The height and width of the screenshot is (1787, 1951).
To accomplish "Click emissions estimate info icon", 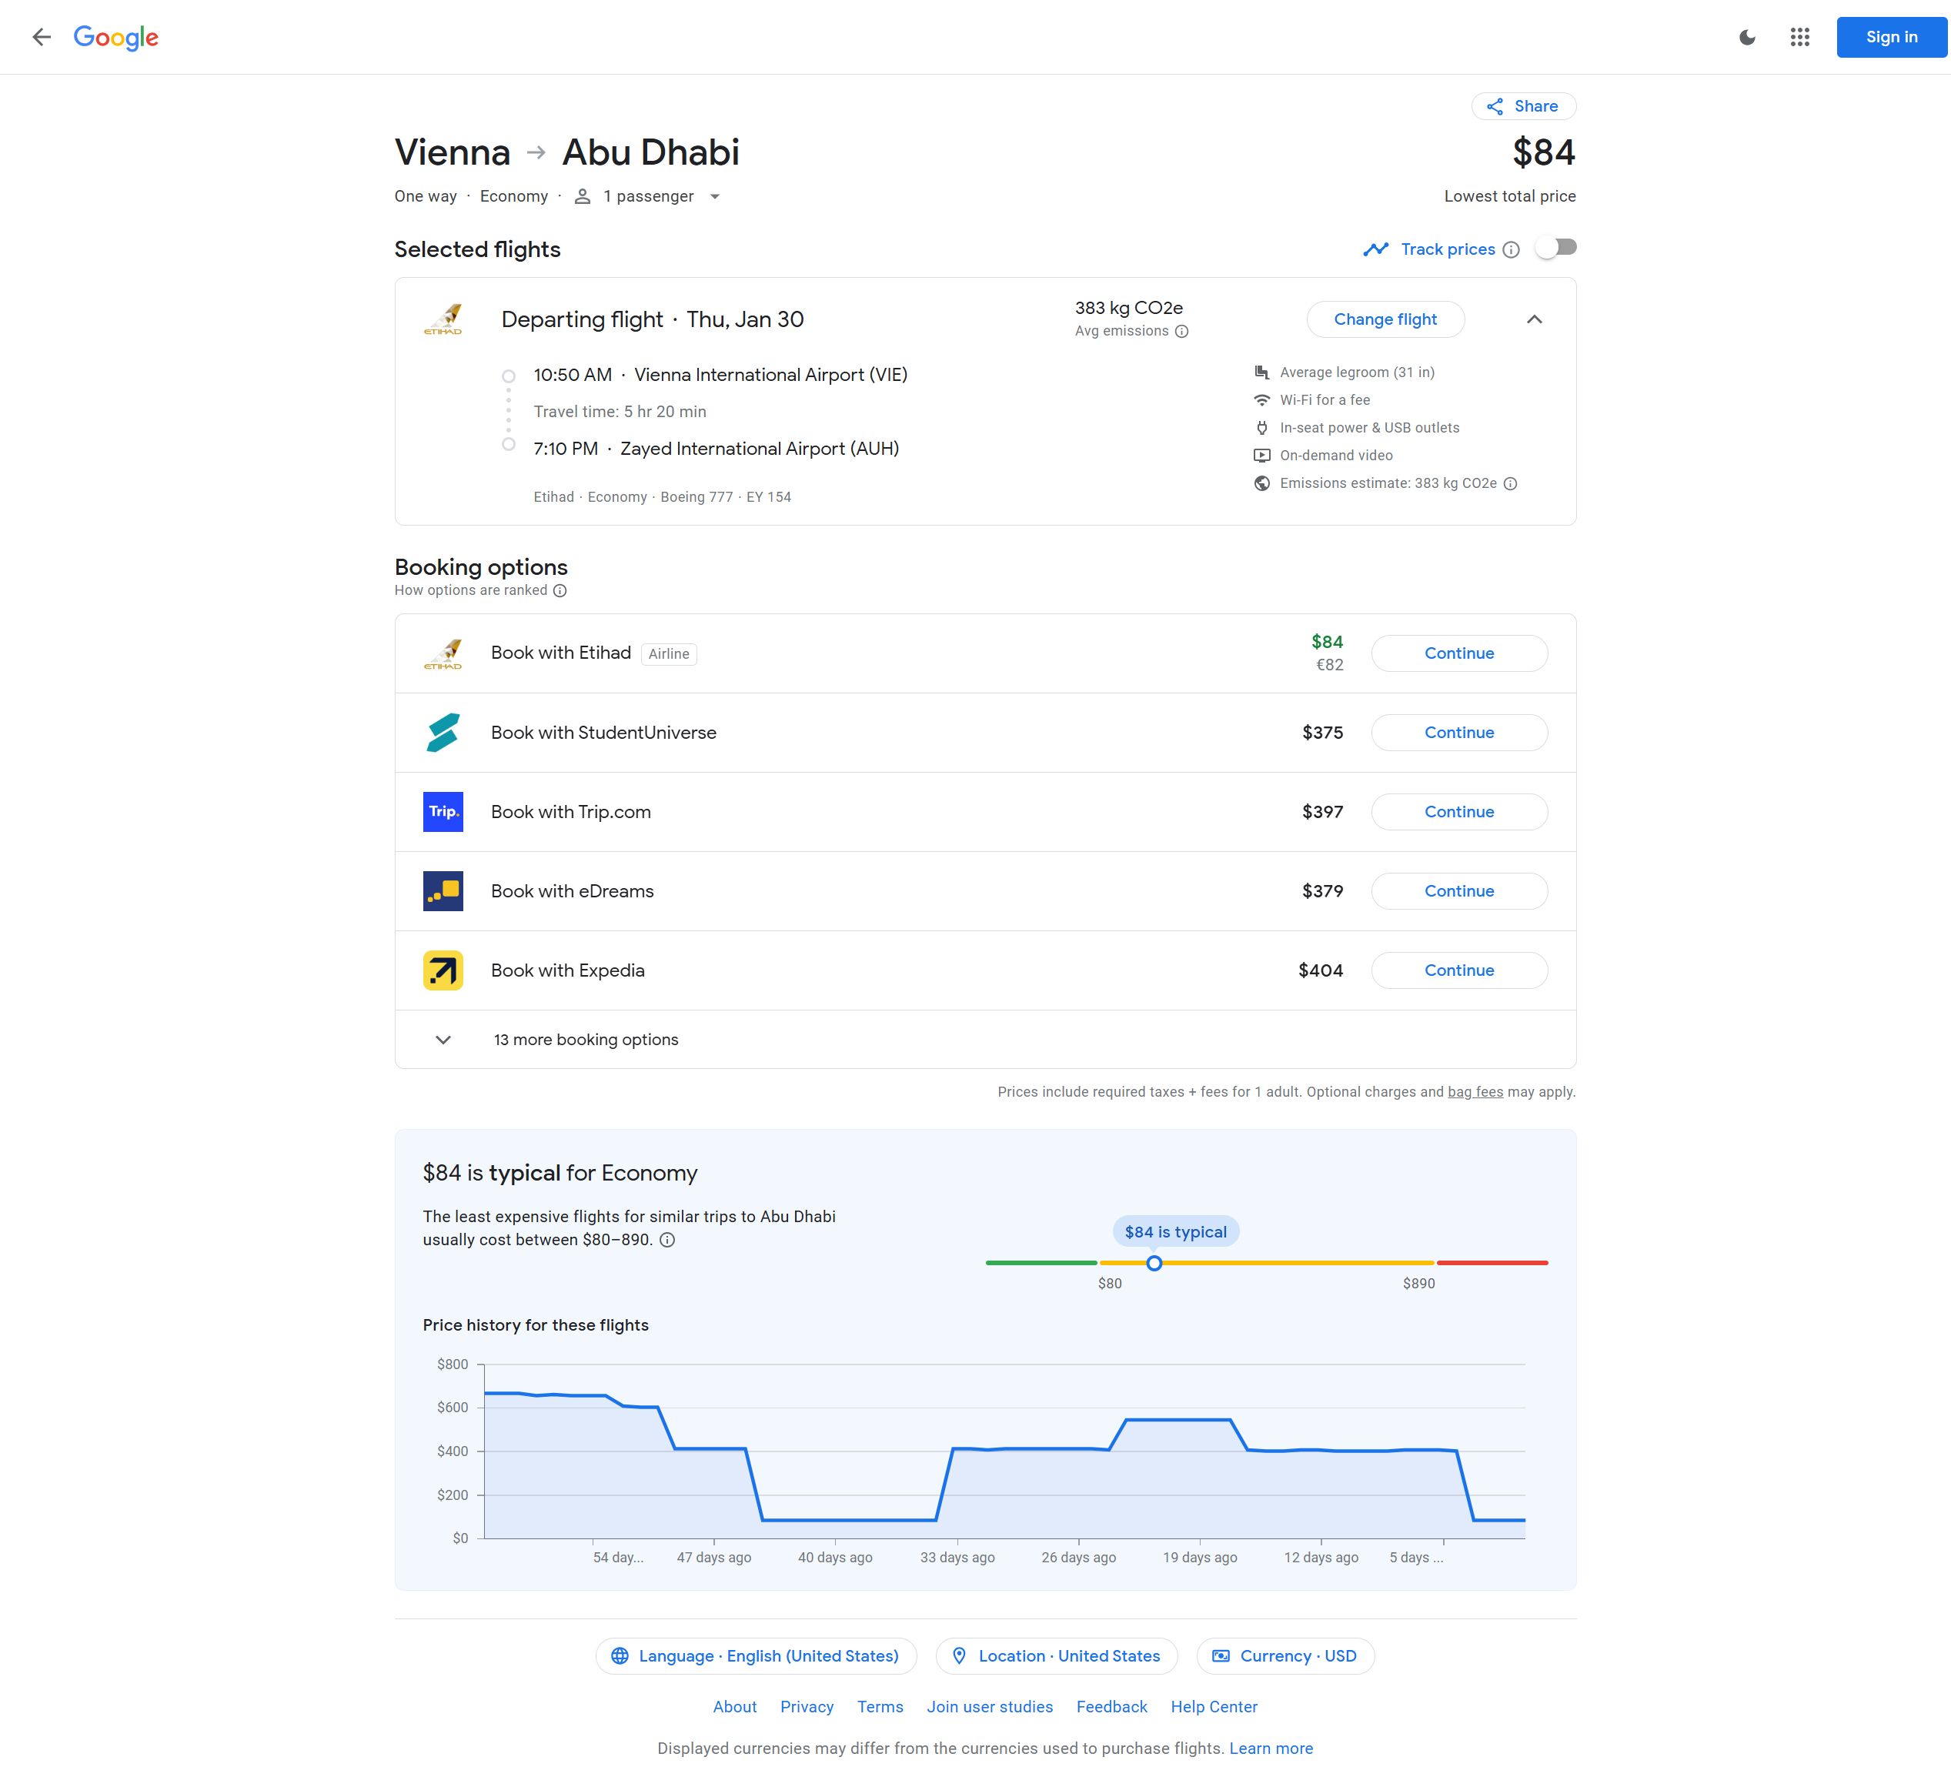I will [x=1510, y=483].
